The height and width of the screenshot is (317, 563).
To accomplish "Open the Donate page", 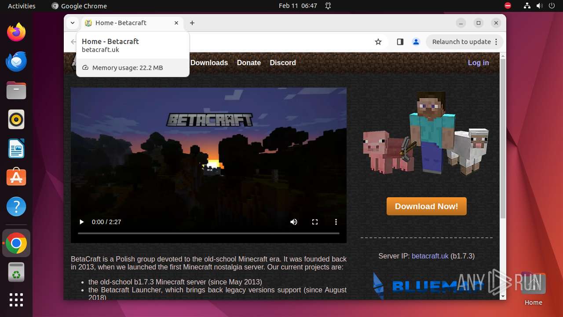I will tap(249, 63).
